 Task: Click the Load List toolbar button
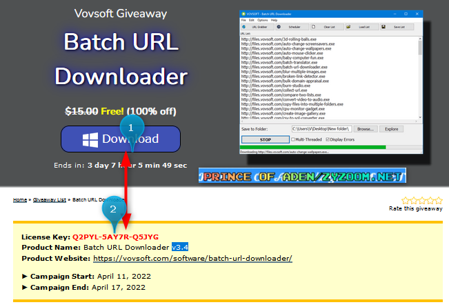[362, 27]
